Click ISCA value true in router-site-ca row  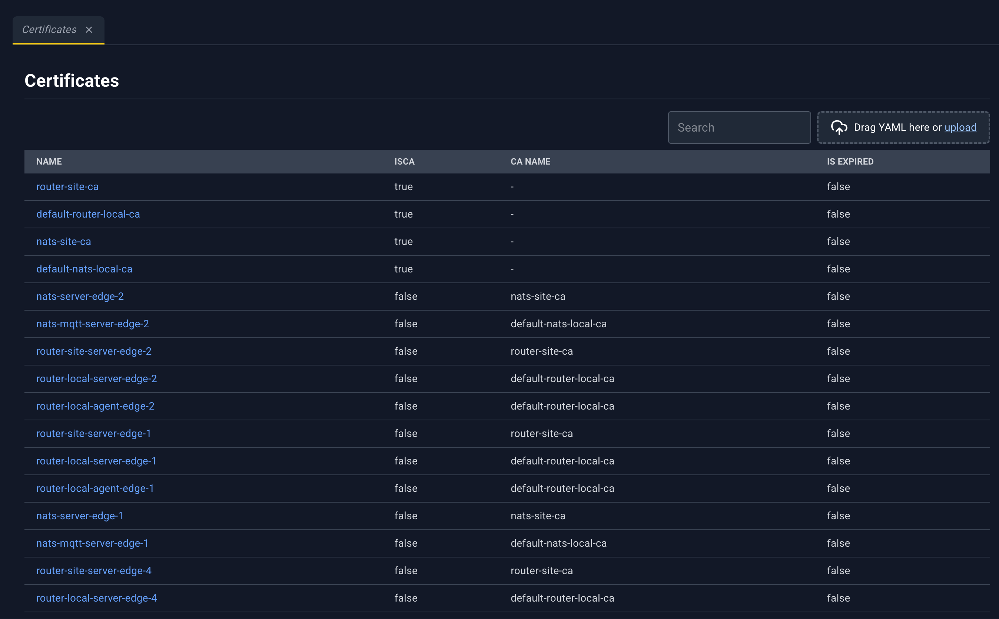point(403,187)
